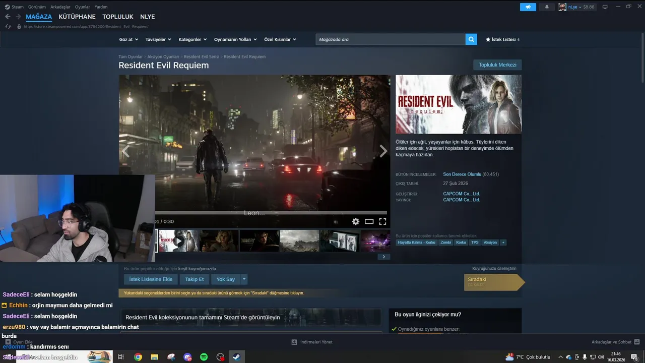
Task: Open OBS Studio from the taskbar
Action: point(220,357)
